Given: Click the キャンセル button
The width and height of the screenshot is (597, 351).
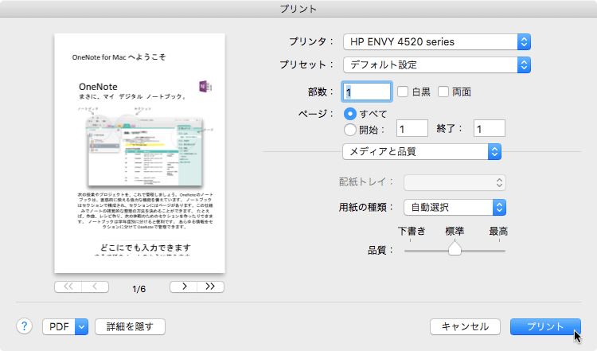Looking at the screenshot, I should 465,326.
